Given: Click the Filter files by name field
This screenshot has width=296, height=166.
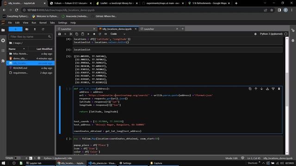Looking at the screenshot, I should pos(30,37).
